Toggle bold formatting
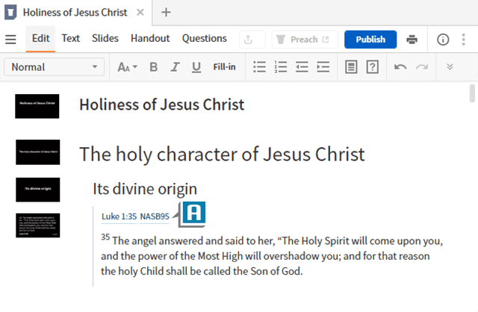The height and width of the screenshot is (312, 478). pyautogui.click(x=153, y=67)
